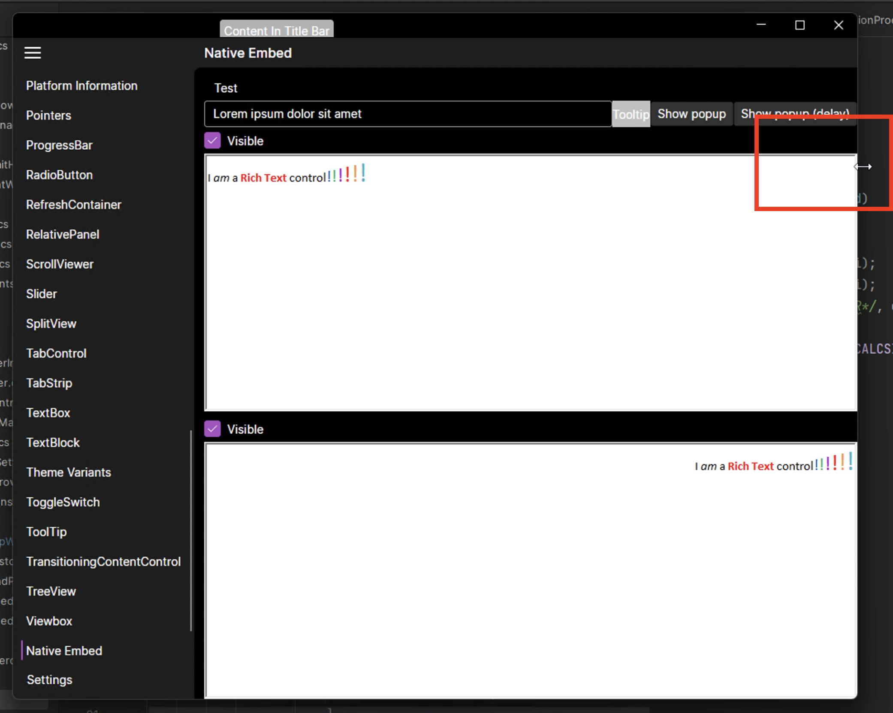This screenshot has width=893, height=713.
Task: Open the ToolTip sample page
Action: click(x=46, y=532)
